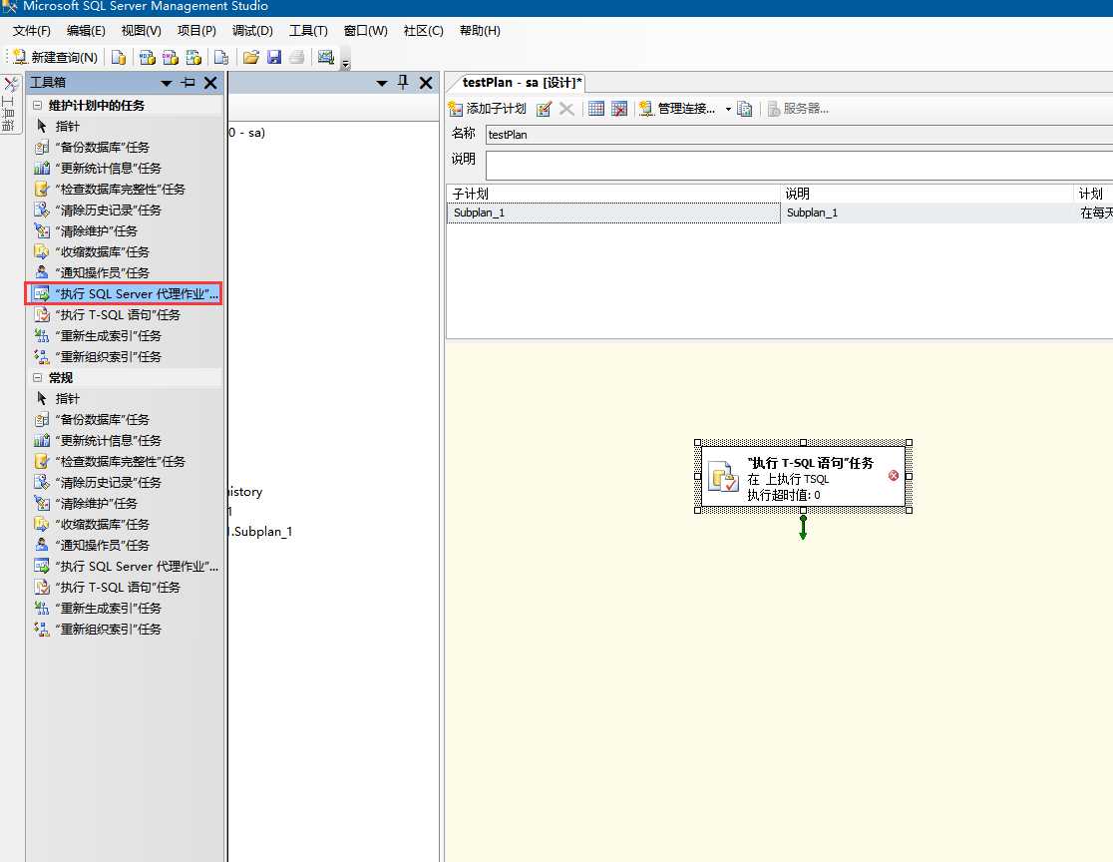
Task: Click the 名称 field containing testPlan
Action: pyautogui.click(x=799, y=135)
